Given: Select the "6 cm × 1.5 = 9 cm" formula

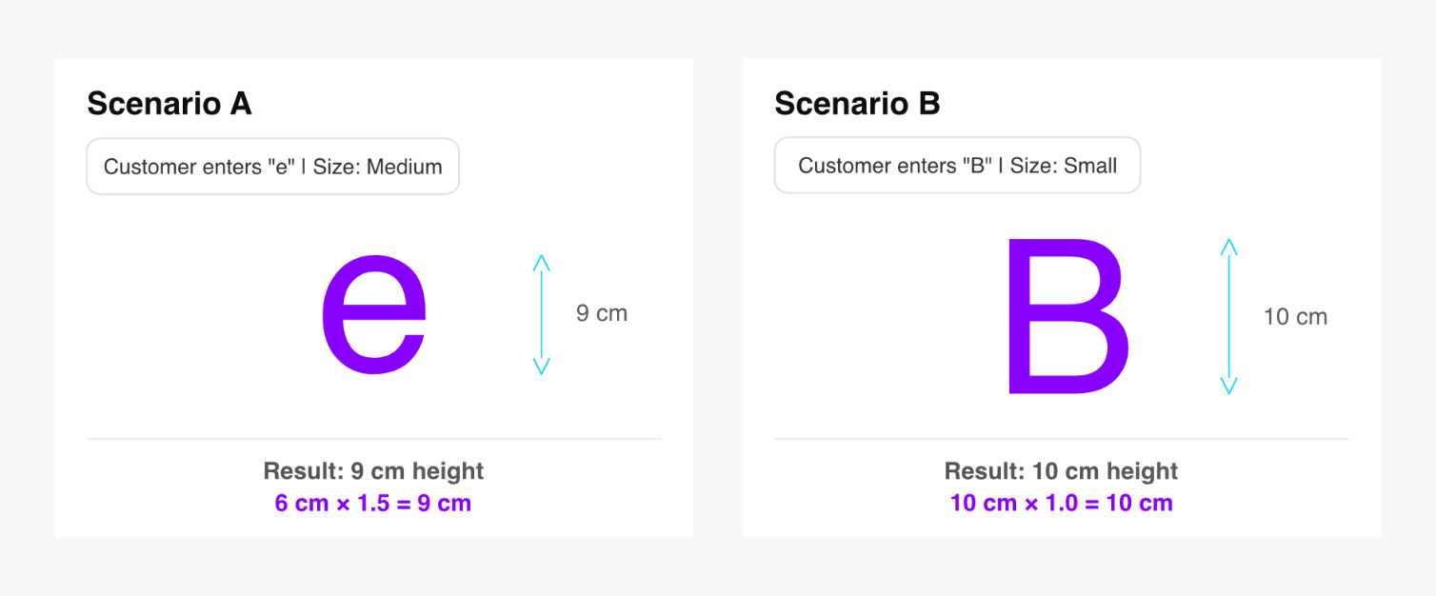Looking at the screenshot, I should pos(373,504).
